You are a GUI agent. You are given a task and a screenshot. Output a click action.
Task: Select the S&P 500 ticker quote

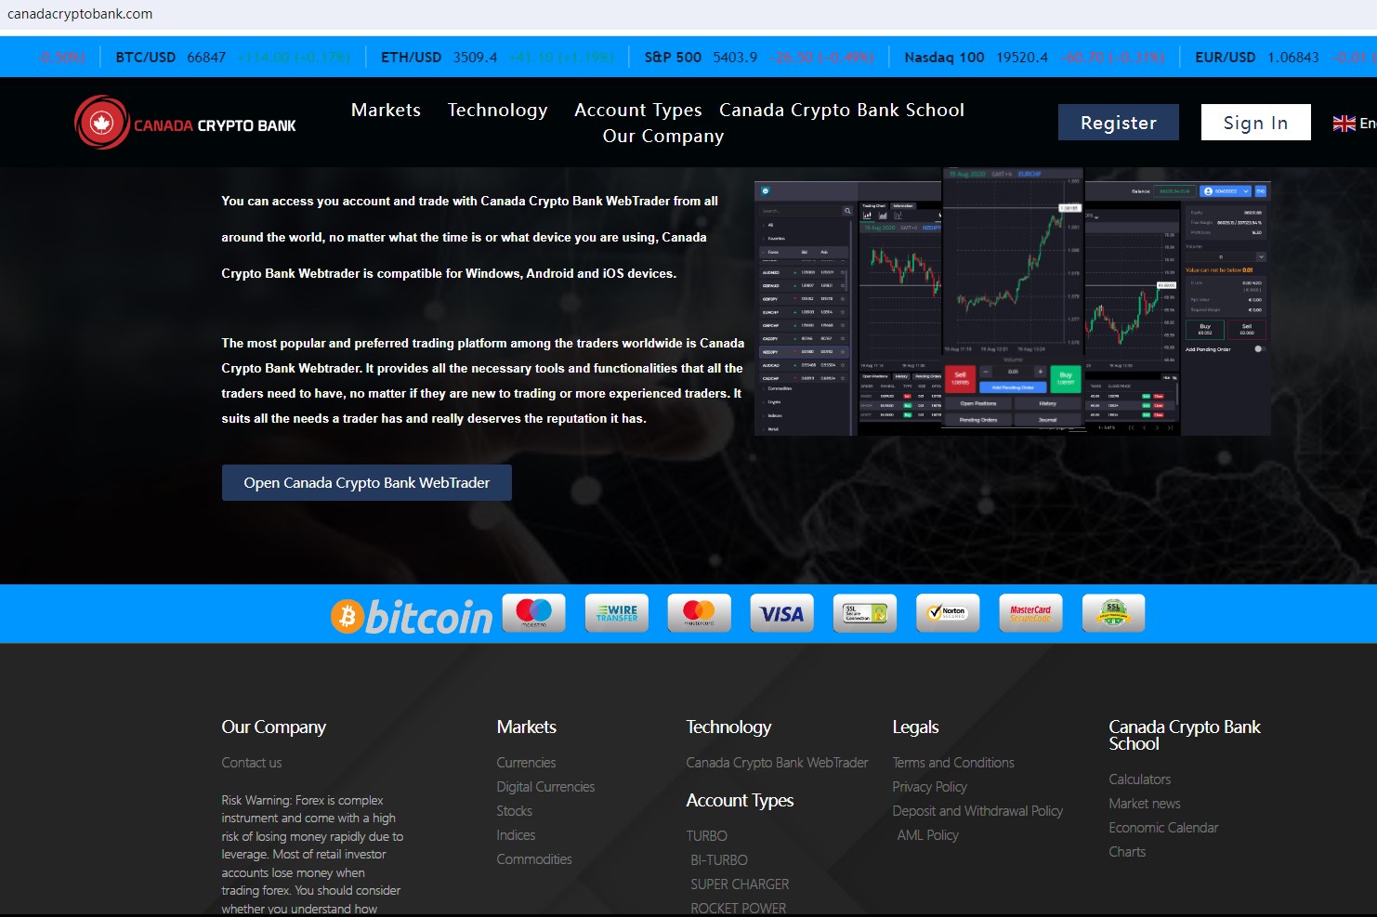click(x=759, y=58)
